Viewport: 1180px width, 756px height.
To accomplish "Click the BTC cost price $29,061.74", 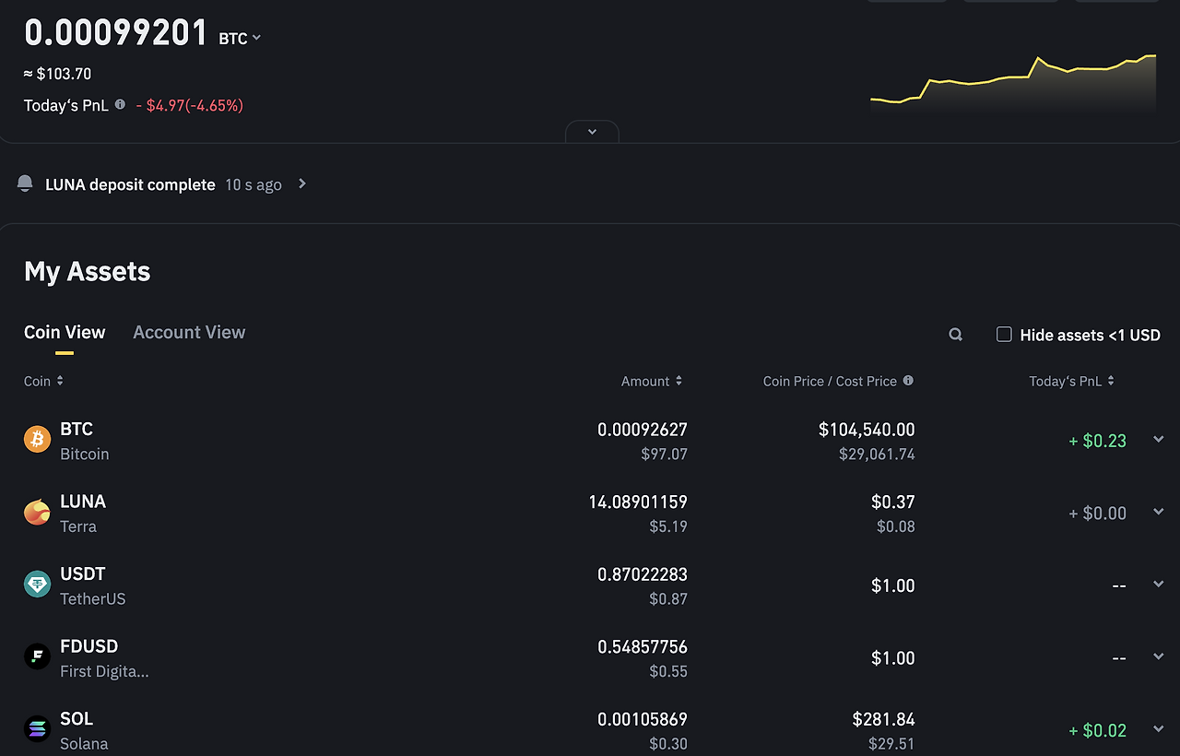I will [x=877, y=455].
